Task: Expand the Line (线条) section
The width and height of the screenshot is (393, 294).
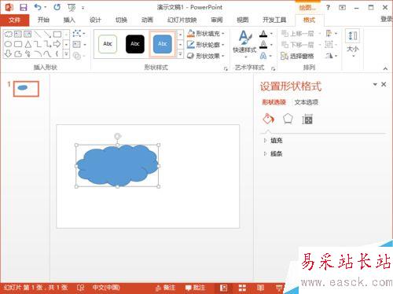Action: click(274, 154)
